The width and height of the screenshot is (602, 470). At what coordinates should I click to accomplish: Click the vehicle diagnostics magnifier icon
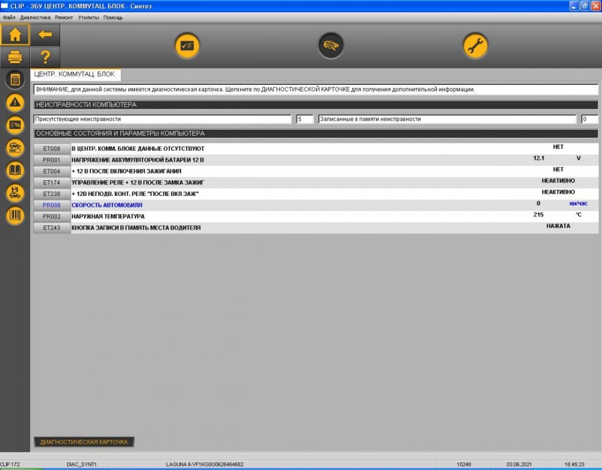coord(331,46)
